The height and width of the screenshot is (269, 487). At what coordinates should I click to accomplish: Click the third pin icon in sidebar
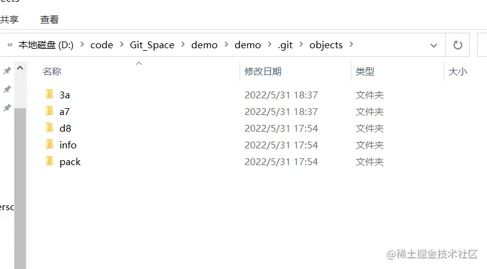(7, 108)
